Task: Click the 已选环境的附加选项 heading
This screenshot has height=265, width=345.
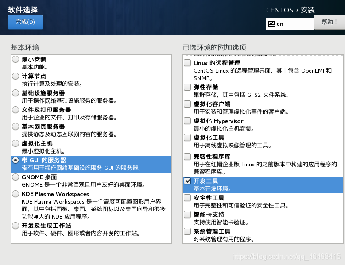Action: click(214, 47)
